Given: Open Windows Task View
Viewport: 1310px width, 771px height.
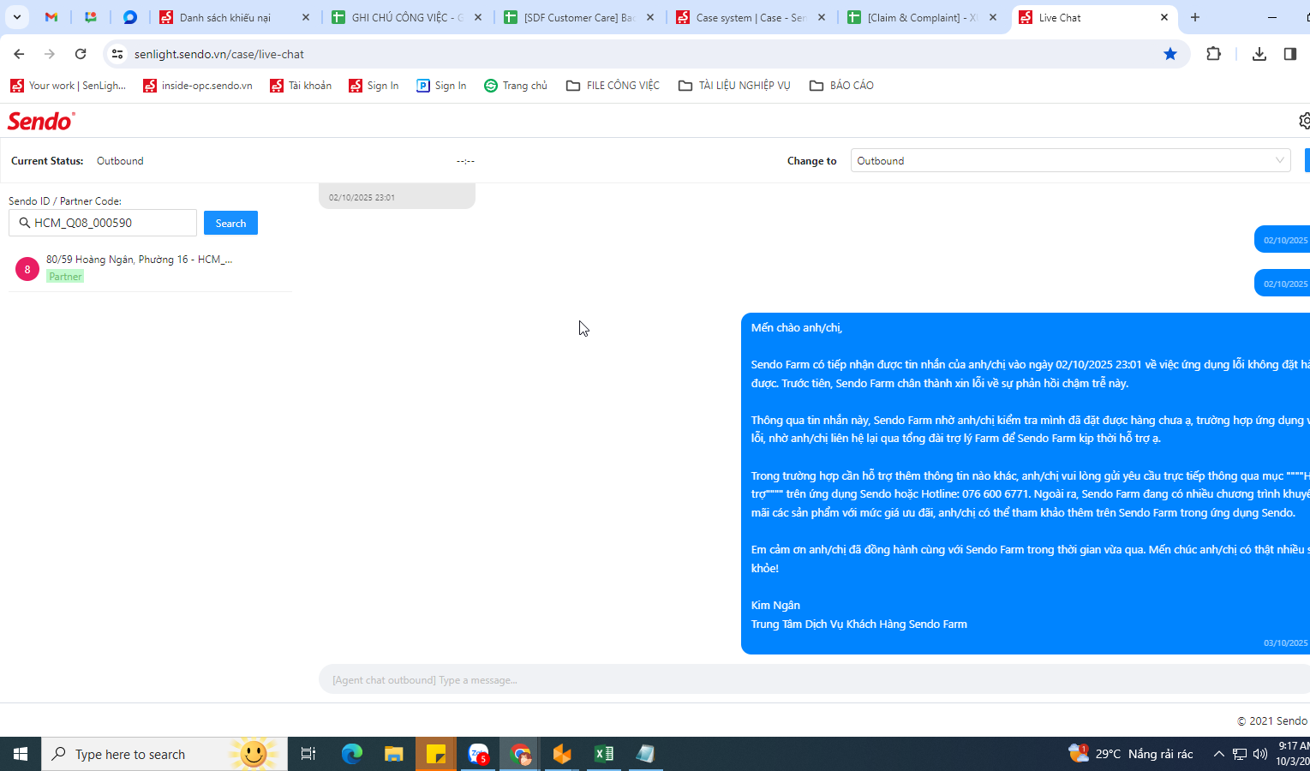Looking at the screenshot, I should coord(308,754).
